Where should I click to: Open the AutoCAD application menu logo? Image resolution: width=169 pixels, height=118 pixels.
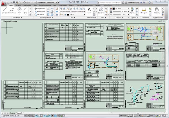tap(3, 3)
